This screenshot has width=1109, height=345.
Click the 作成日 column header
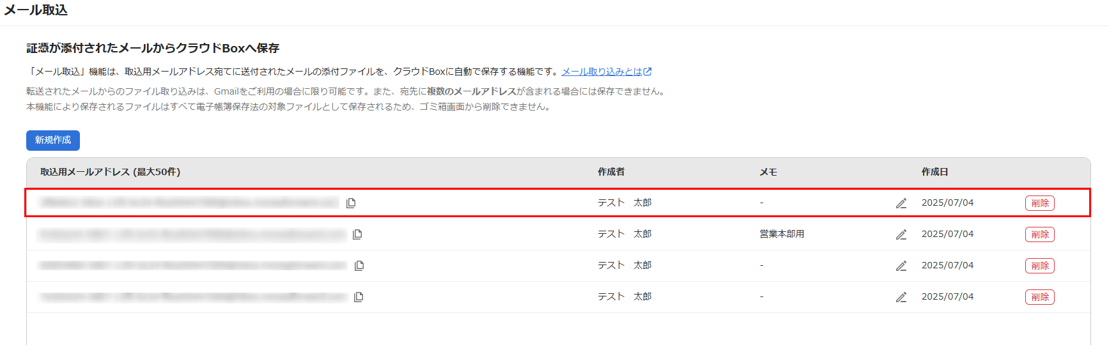click(935, 172)
